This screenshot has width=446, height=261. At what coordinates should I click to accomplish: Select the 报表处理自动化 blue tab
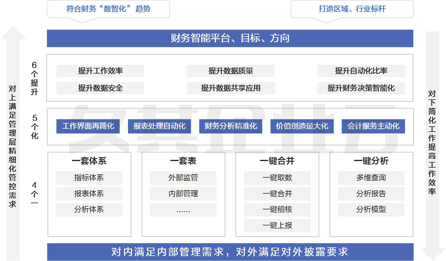coord(159,126)
